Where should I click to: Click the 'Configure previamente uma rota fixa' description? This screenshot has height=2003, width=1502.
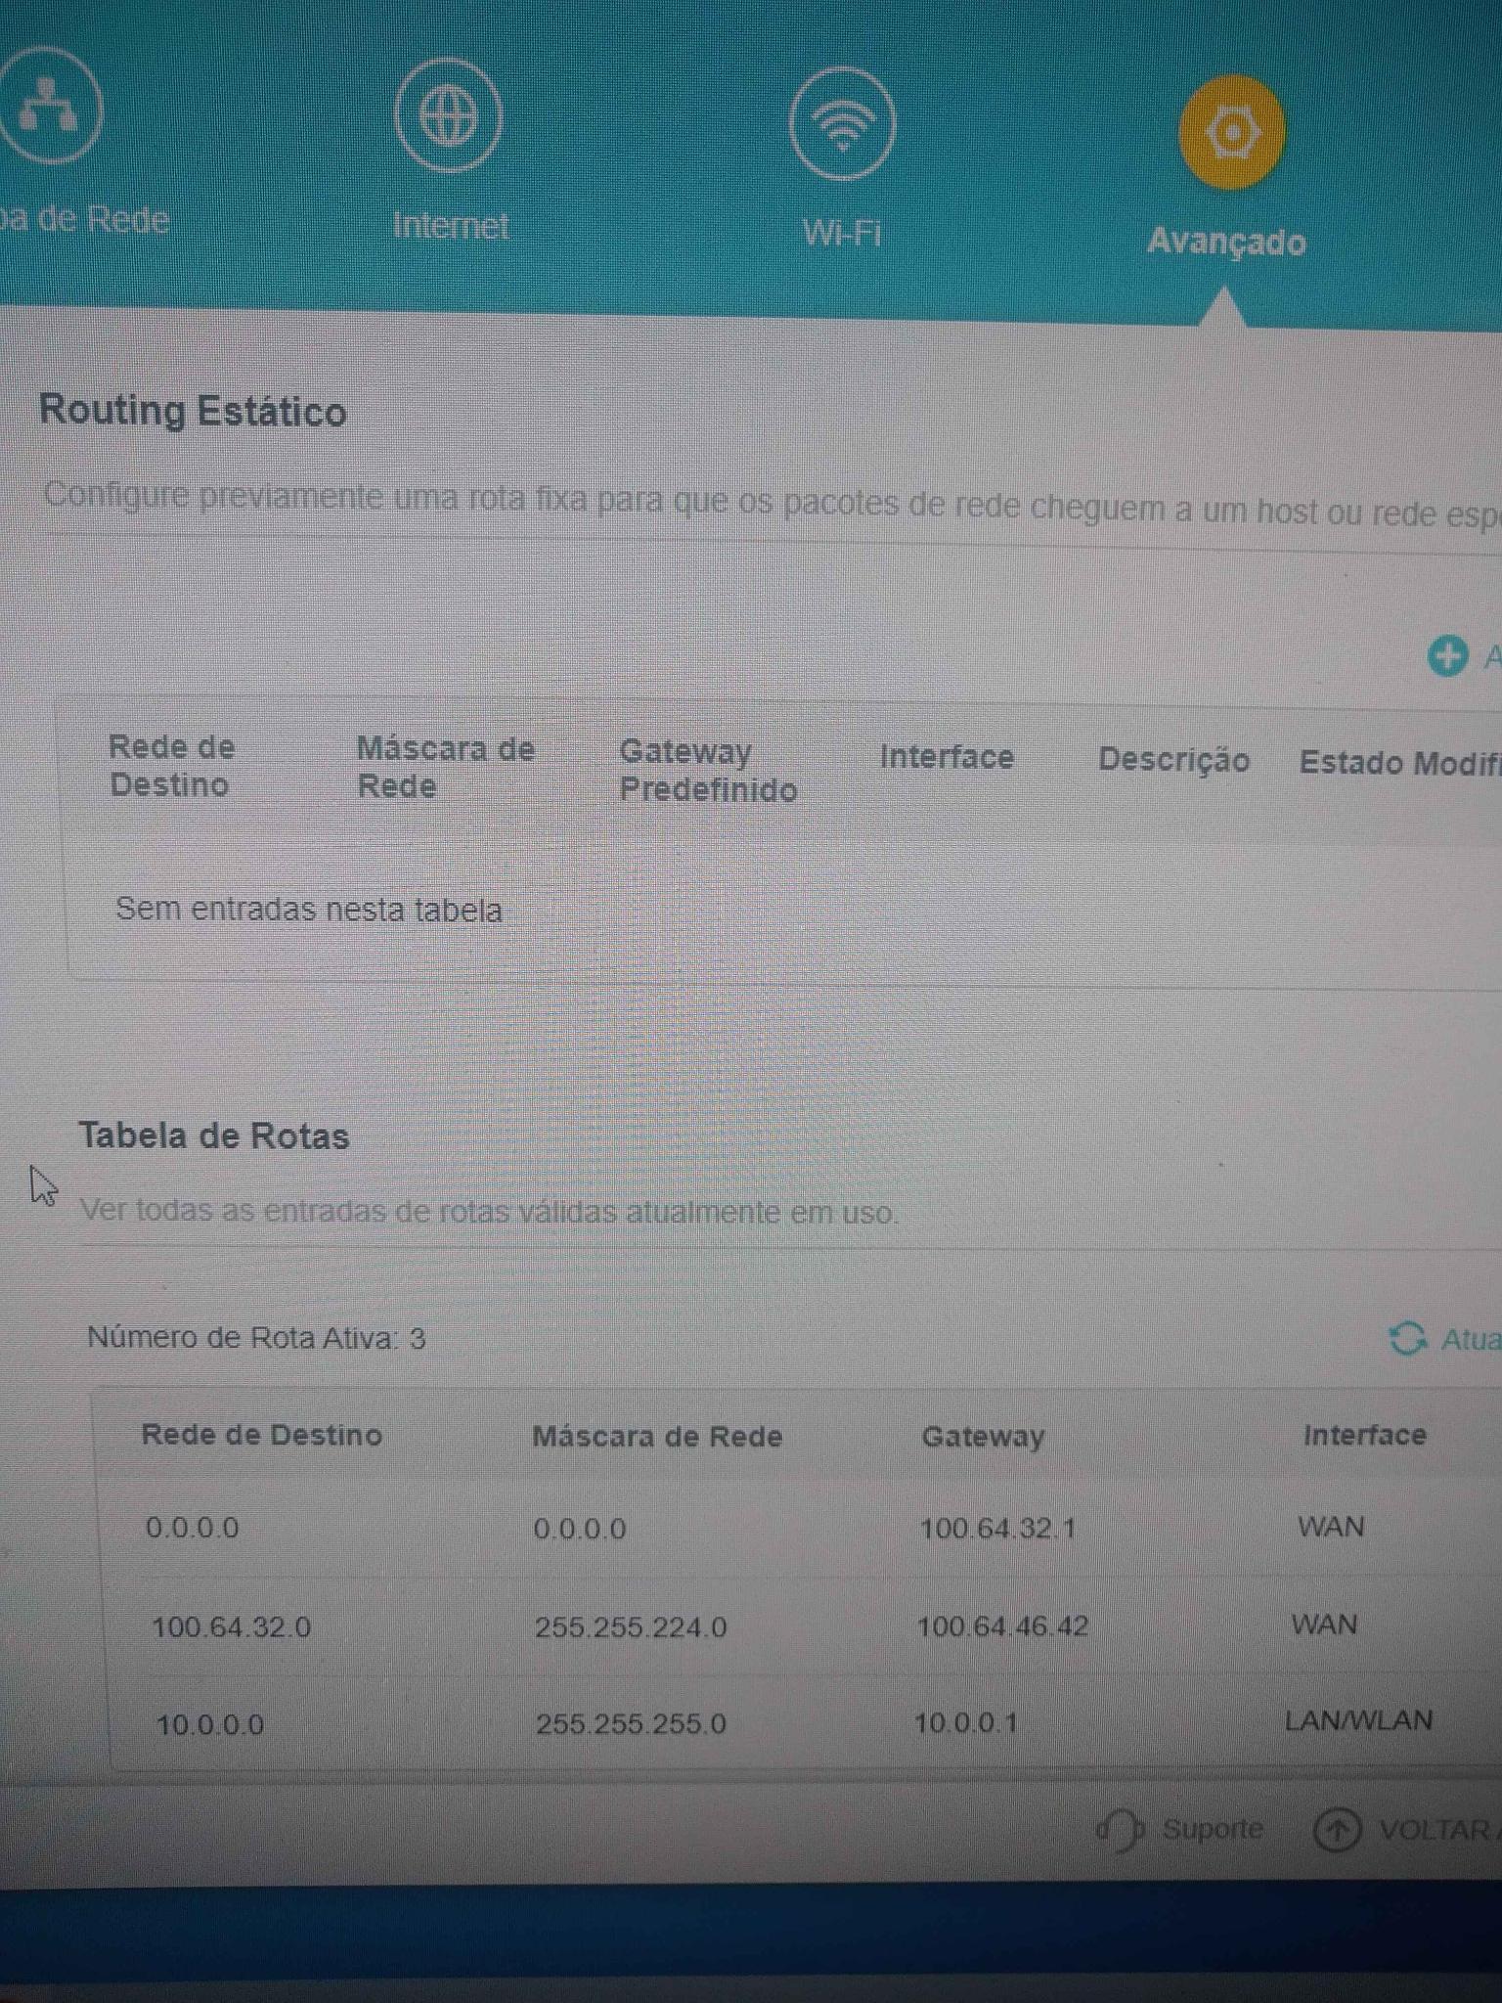[x=773, y=505]
